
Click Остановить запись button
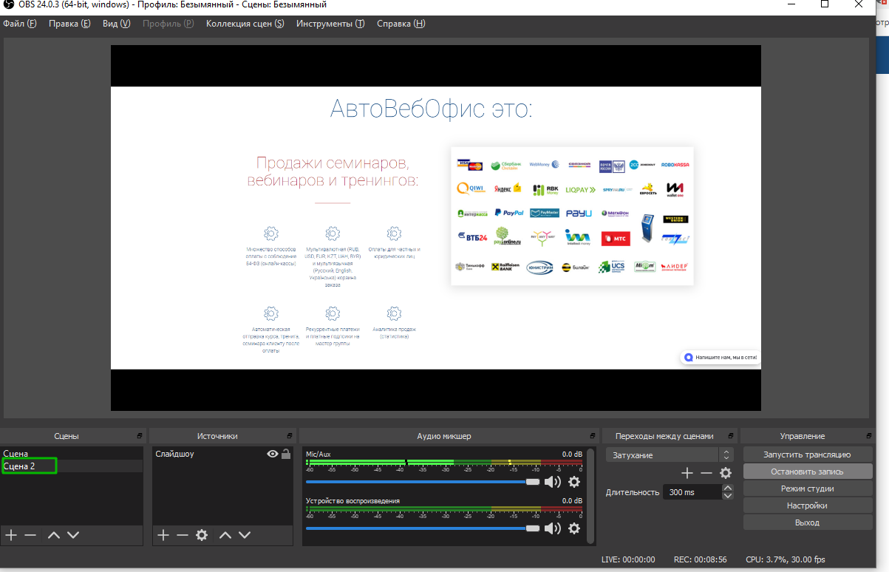click(x=807, y=471)
